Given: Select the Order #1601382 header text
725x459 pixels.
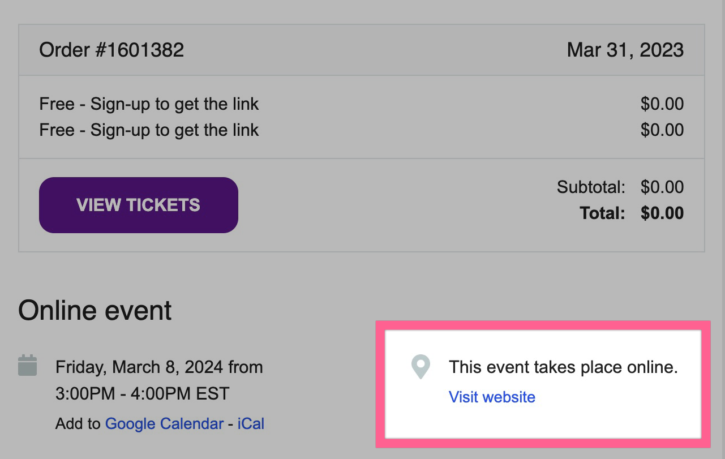Looking at the screenshot, I should click(111, 50).
